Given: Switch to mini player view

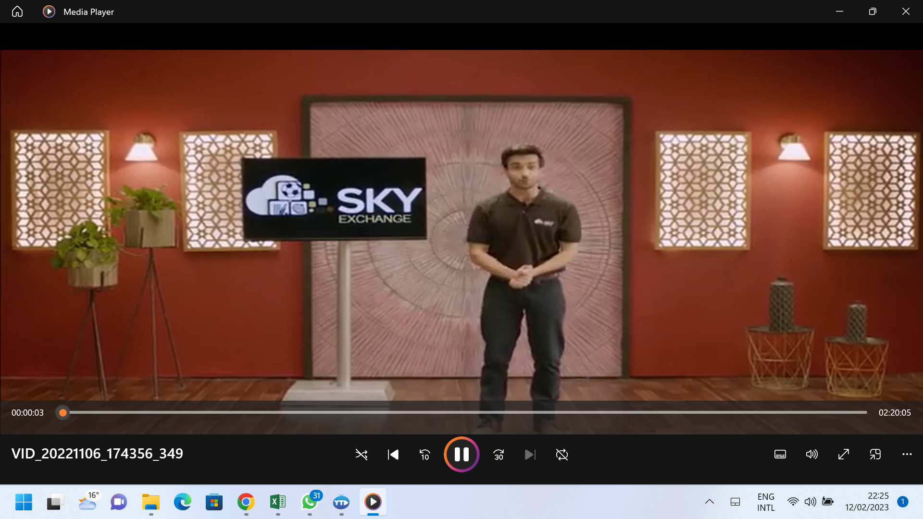Looking at the screenshot, I should click(x=875, y=455).
